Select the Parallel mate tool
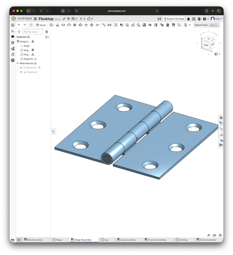 pyautogui.click(x=97, y=25)
